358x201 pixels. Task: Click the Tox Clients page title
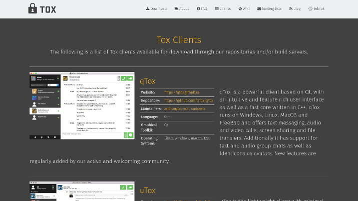(179, 40)
